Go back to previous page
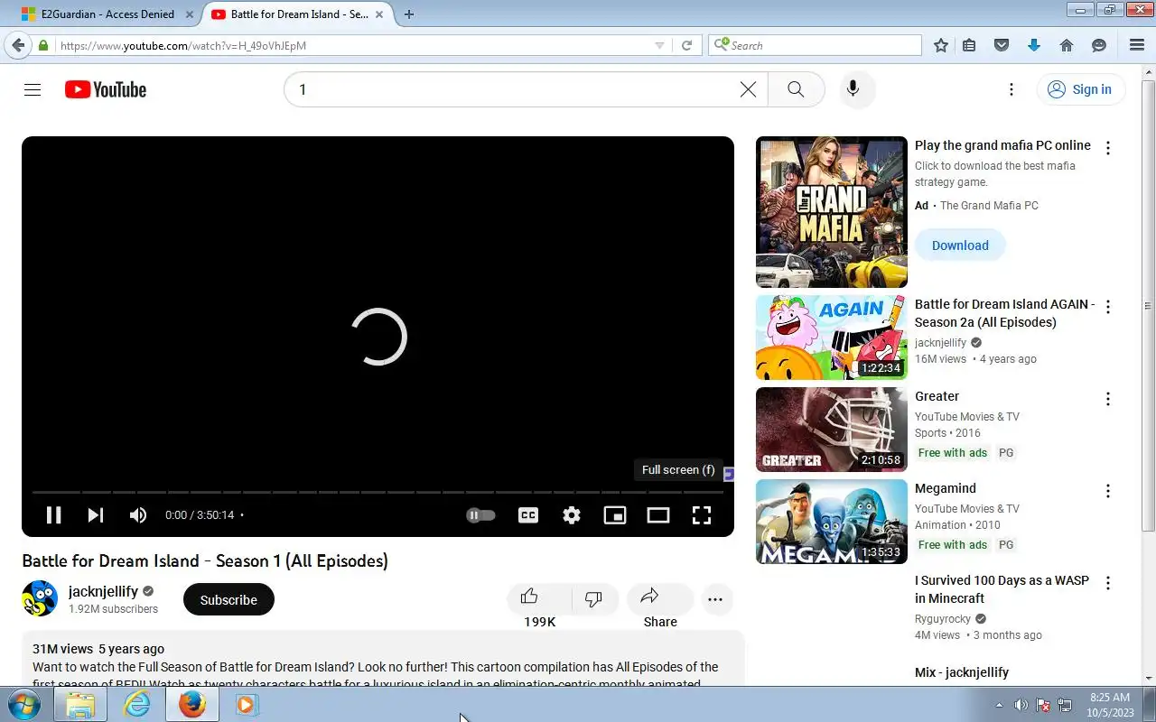Screen dimensions: 1156x722 [18, 45]
